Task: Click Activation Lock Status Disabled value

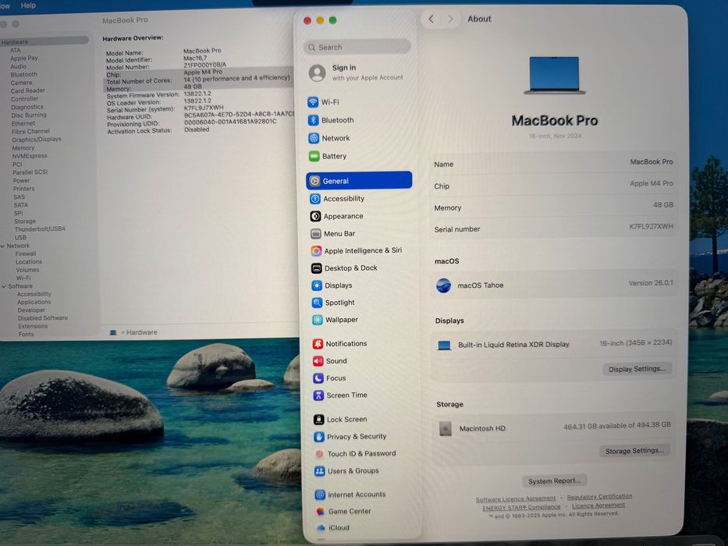Action: tap(197, 129)
